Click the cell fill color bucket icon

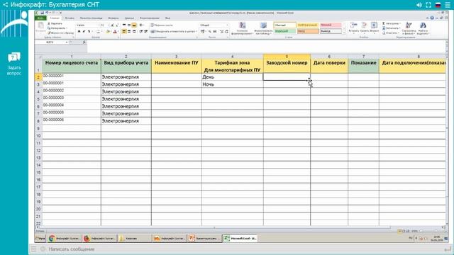108,31
